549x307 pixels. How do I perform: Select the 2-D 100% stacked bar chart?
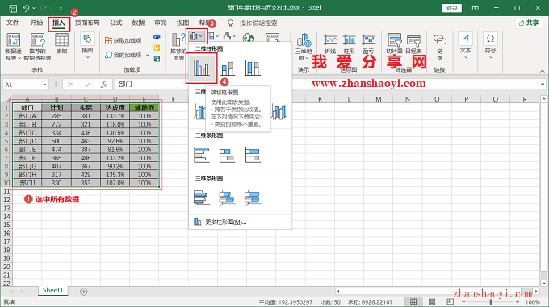(253, 155)
